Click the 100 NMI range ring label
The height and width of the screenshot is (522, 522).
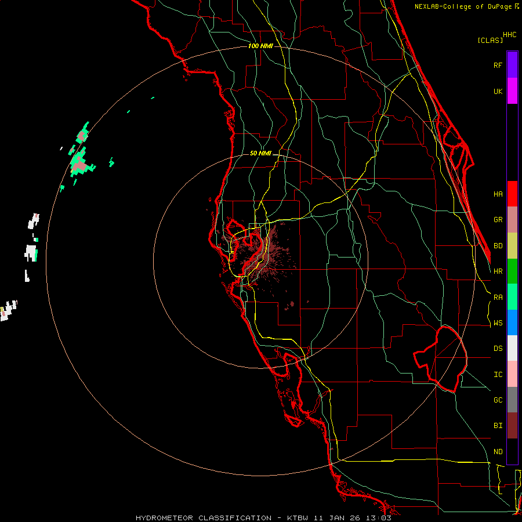coord(260,46)
